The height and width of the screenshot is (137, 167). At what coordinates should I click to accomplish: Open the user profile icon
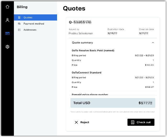7,20
